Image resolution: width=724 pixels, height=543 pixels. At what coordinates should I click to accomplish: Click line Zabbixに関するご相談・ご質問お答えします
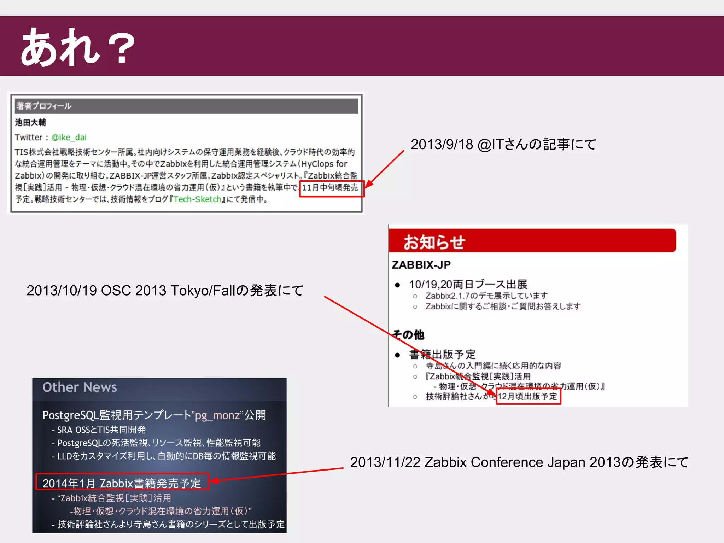(x=503, y=306)
